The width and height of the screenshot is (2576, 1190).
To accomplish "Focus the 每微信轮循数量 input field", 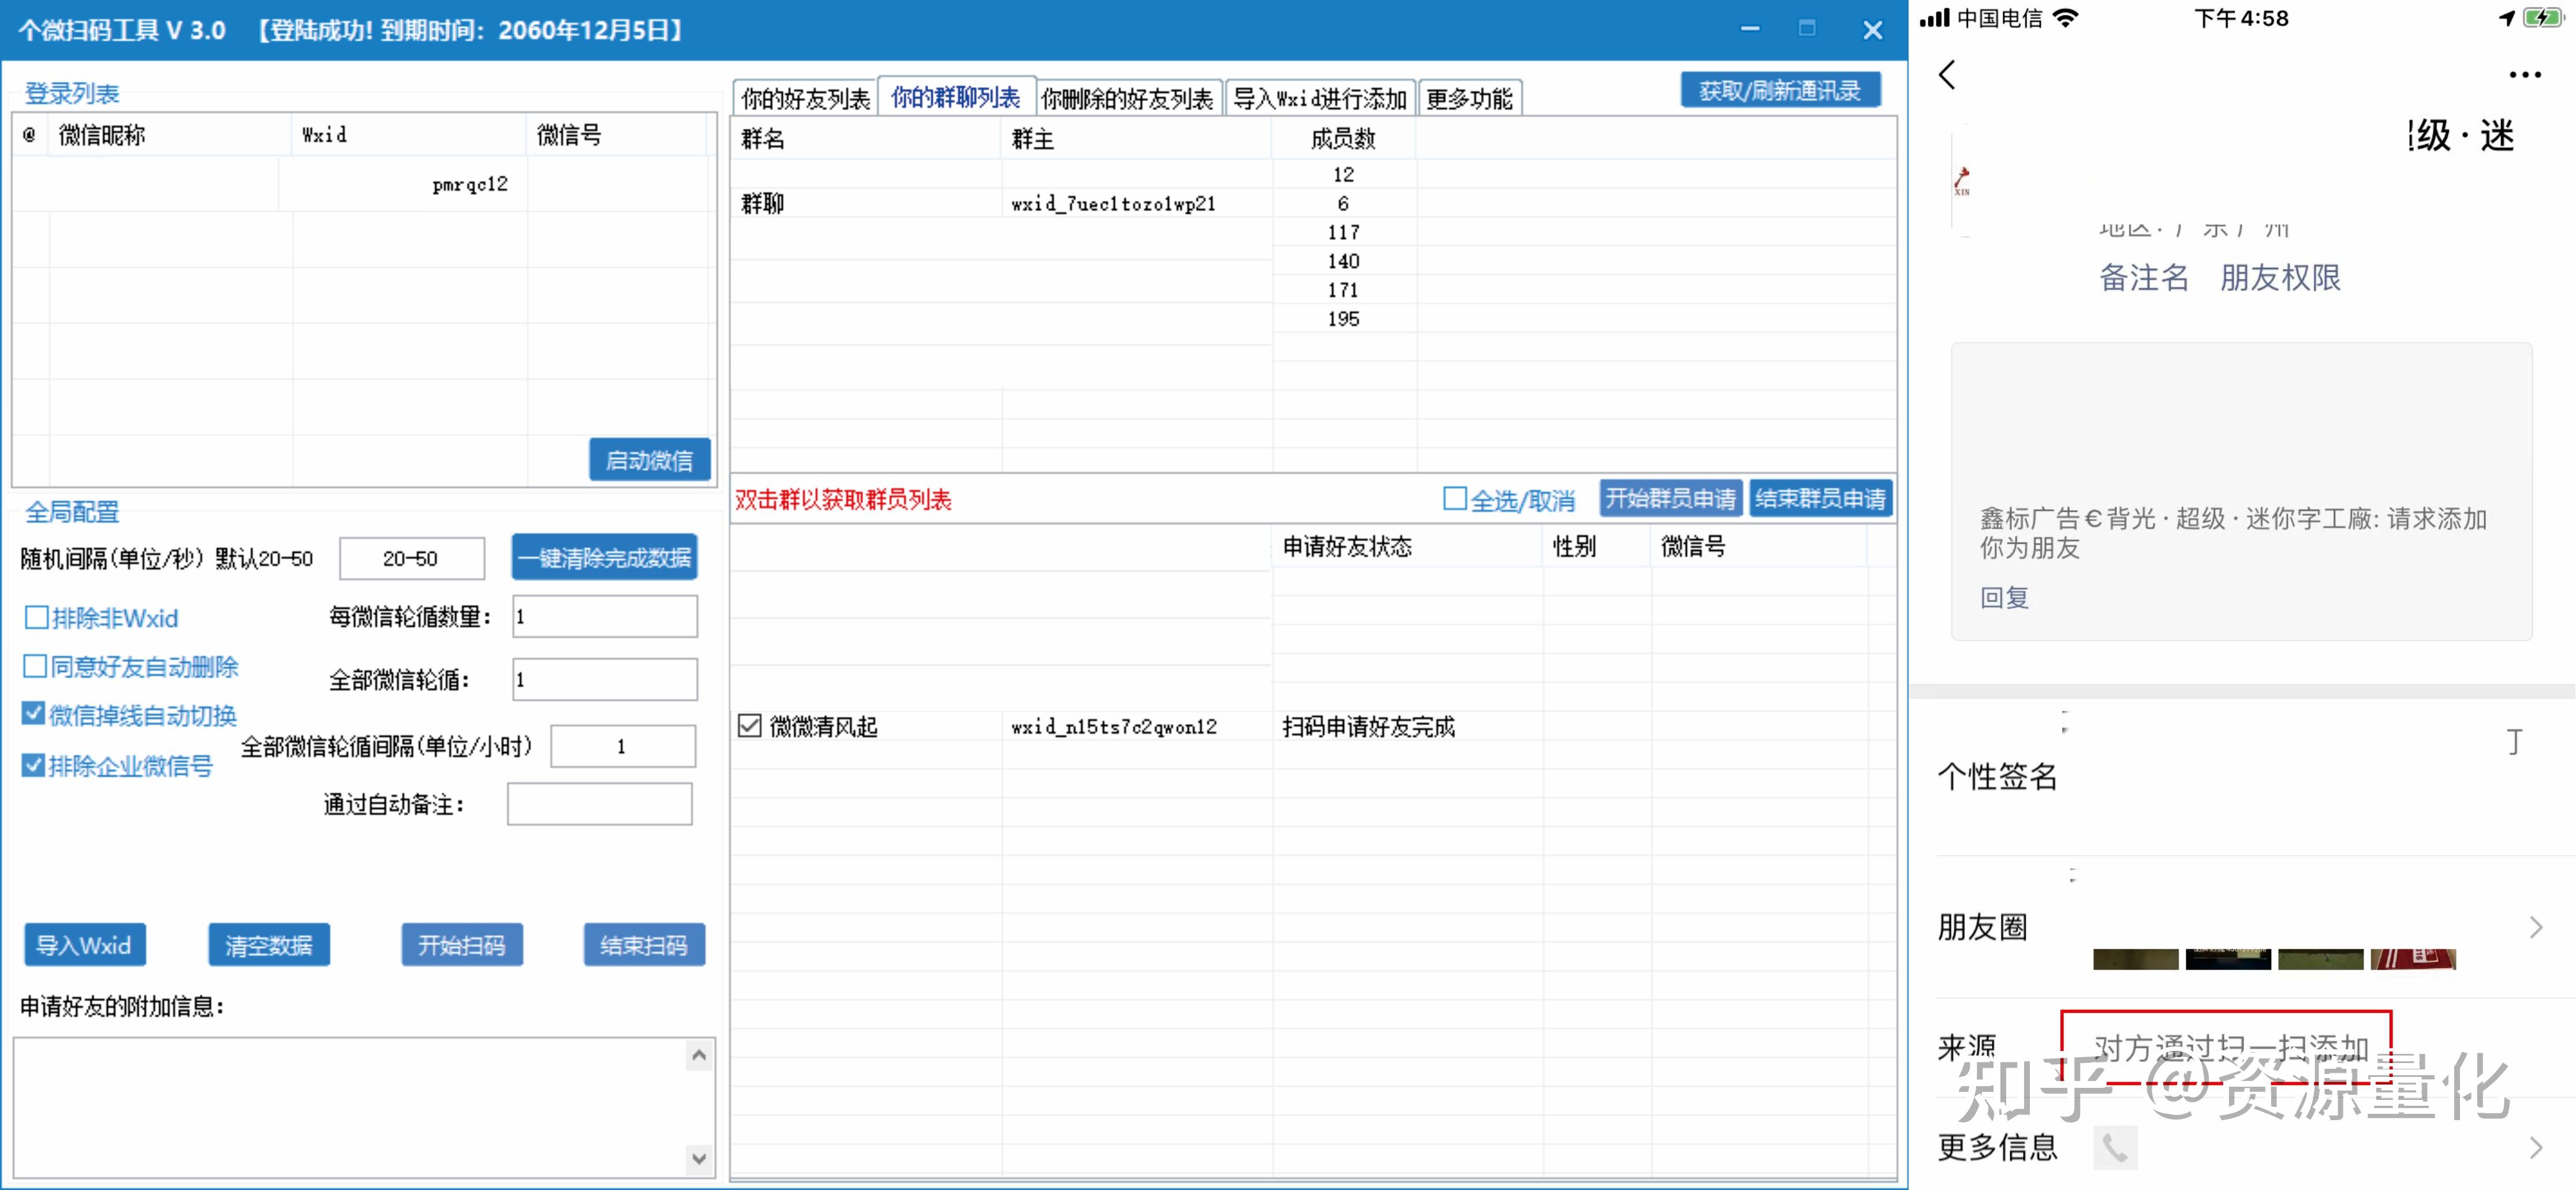I will click(x=605, y=617).
